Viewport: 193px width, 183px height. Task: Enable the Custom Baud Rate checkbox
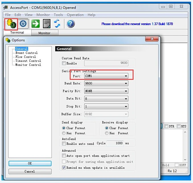(64, 63)
